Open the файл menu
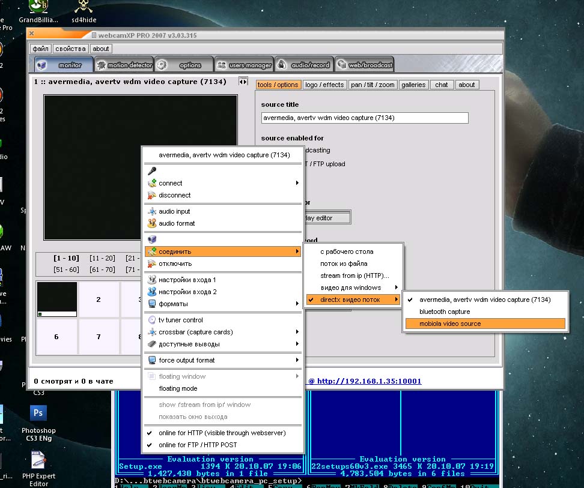Viewport: 584px width, 488px height. click(40, 49)
